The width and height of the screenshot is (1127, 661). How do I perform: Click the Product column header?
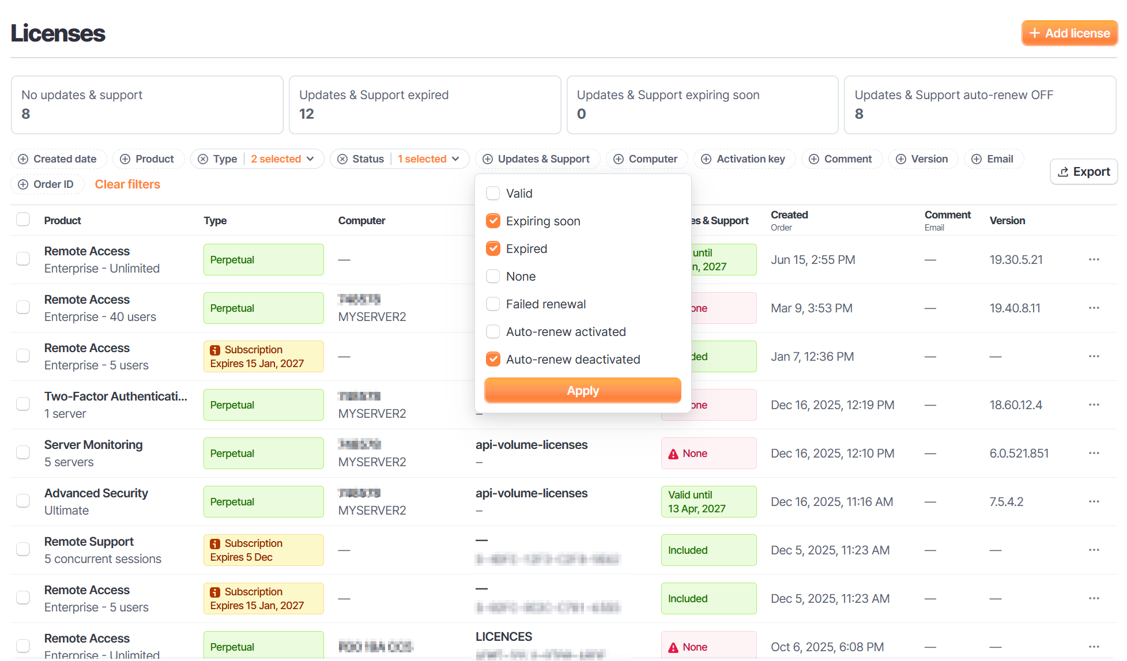click(x=62, y=220)
